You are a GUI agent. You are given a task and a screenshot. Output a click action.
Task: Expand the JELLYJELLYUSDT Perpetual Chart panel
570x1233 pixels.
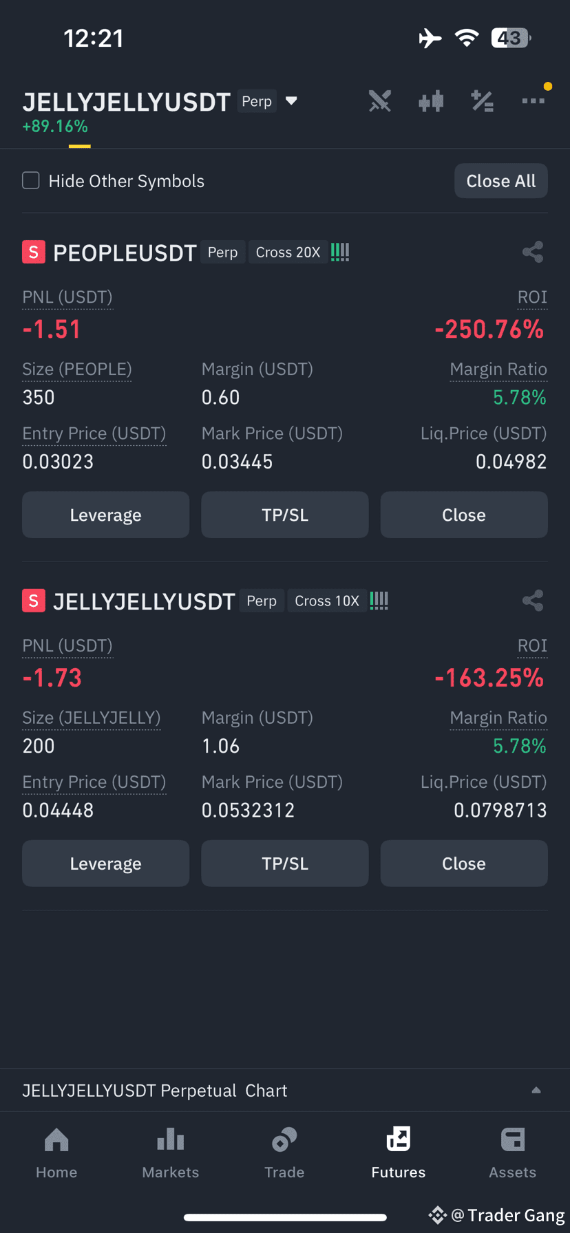click(536, 1090)
